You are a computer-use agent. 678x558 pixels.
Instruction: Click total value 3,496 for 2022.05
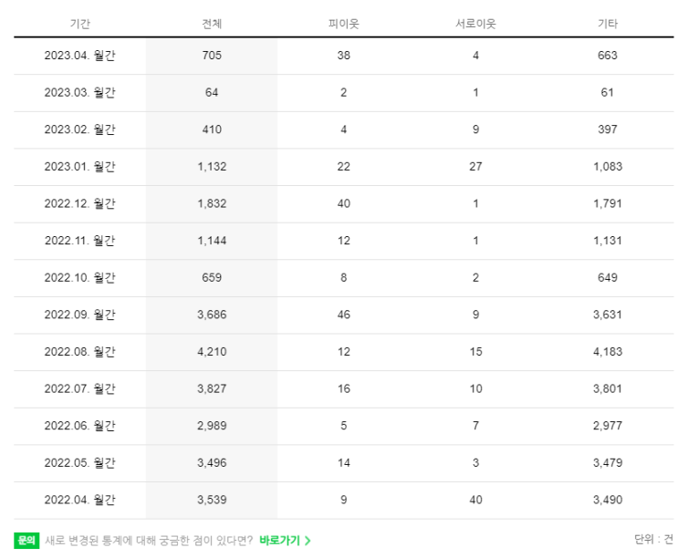click(x=212, y=462)
